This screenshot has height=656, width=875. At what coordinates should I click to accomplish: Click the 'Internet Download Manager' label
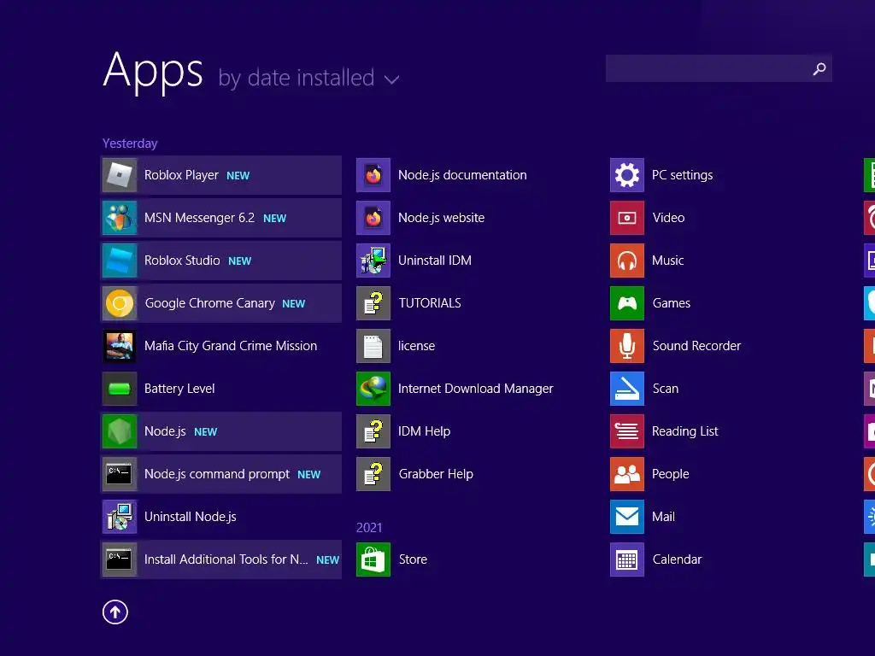(x=475, y=389)
